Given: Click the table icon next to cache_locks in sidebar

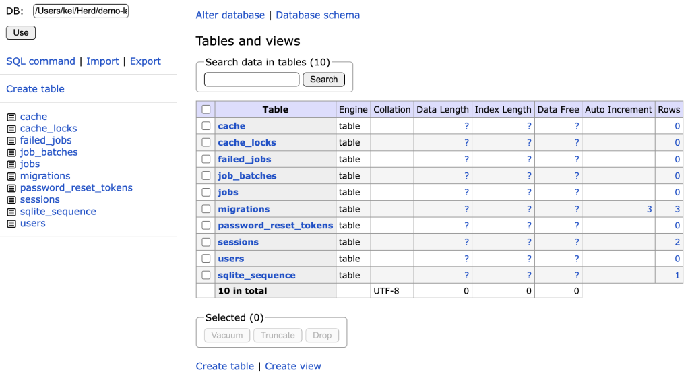Looking at the screenshot, I should 11,129.
